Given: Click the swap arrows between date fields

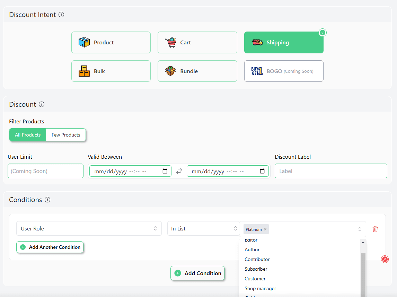Looking at the screenshot, I should point(179,171).
